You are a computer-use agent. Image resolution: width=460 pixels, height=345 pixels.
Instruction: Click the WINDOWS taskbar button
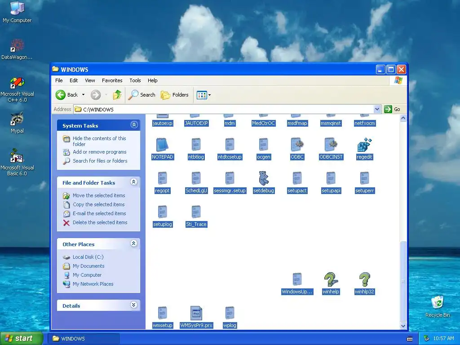[x=84, y=339]
